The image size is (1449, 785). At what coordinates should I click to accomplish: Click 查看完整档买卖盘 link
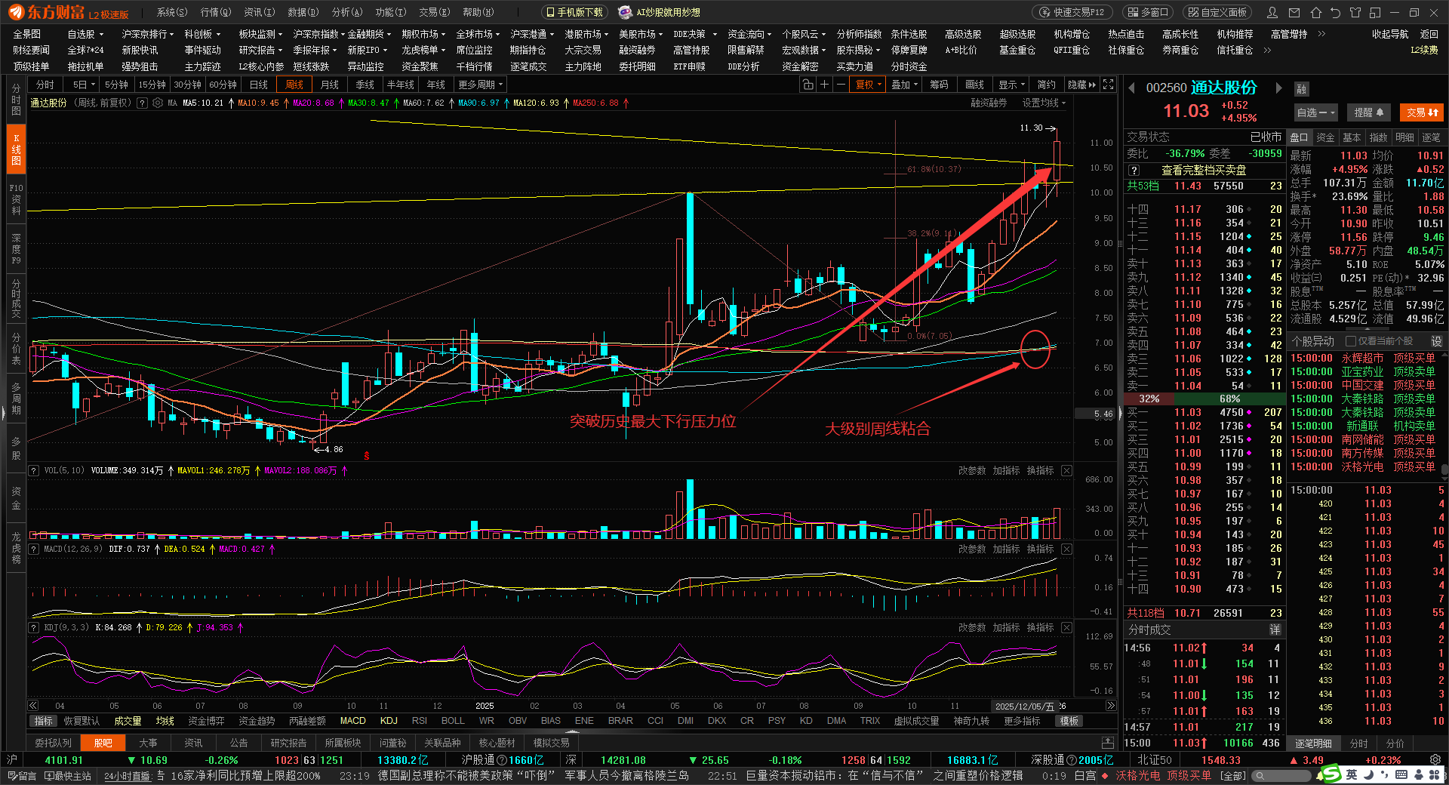point(1203,170)
